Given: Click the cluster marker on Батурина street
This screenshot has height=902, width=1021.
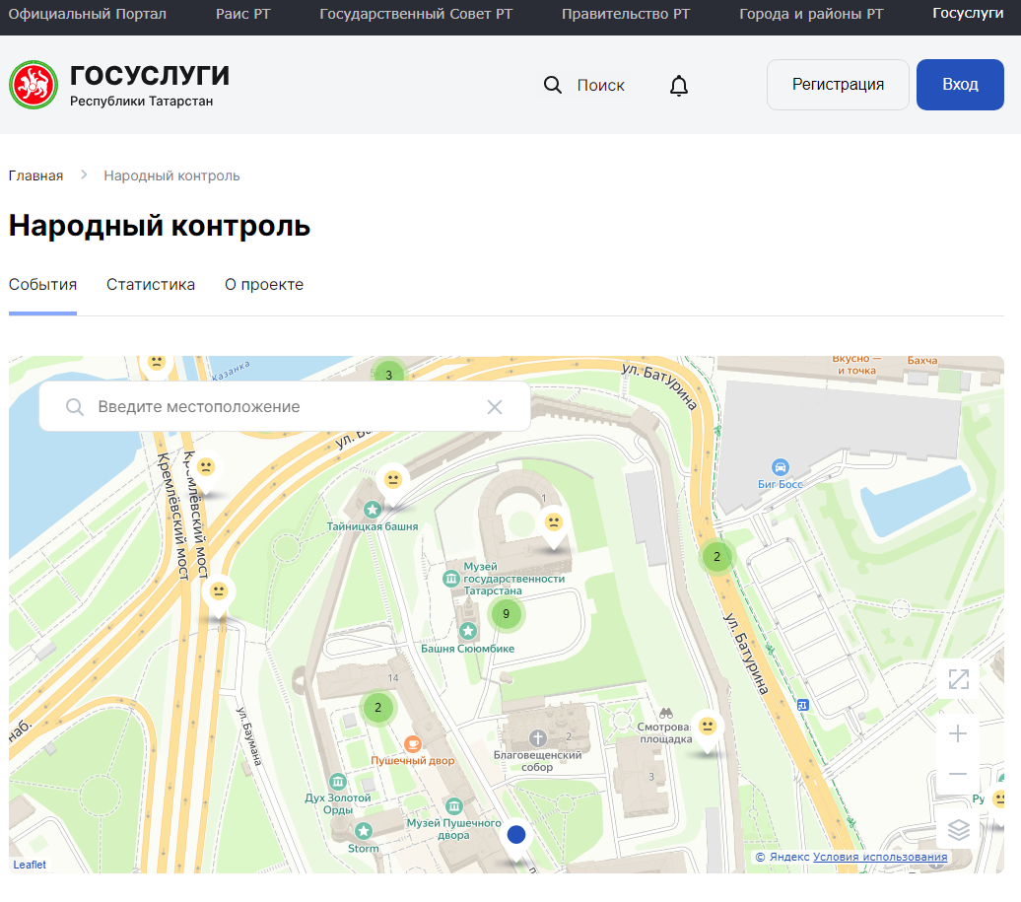Looking at the screenshot, I should pyautogui.click(x=716, y=557).
